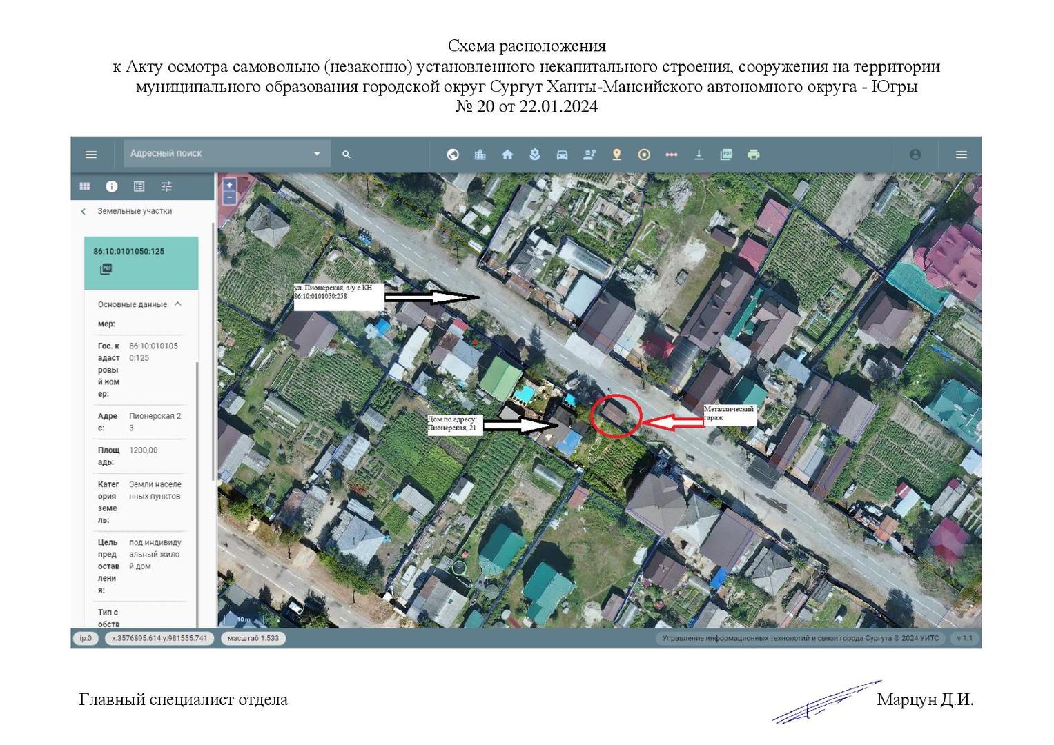Open the Адресный поиск dropdown arrow
Viewport: 1054px width, 745px height.
[317, 154]
